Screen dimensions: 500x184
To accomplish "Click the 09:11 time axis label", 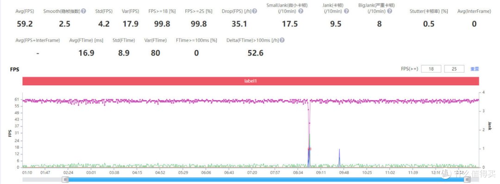I will [x=321, y=172].
